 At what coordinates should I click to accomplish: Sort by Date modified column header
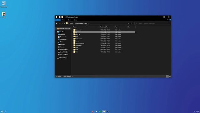pyautogui.click(x=107, y=27)
